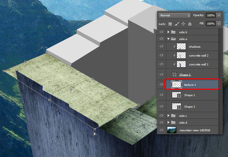Click the concrete wall 1 clipping arrow
This screenshot has height=157, width=228.
tap(174, 64)
